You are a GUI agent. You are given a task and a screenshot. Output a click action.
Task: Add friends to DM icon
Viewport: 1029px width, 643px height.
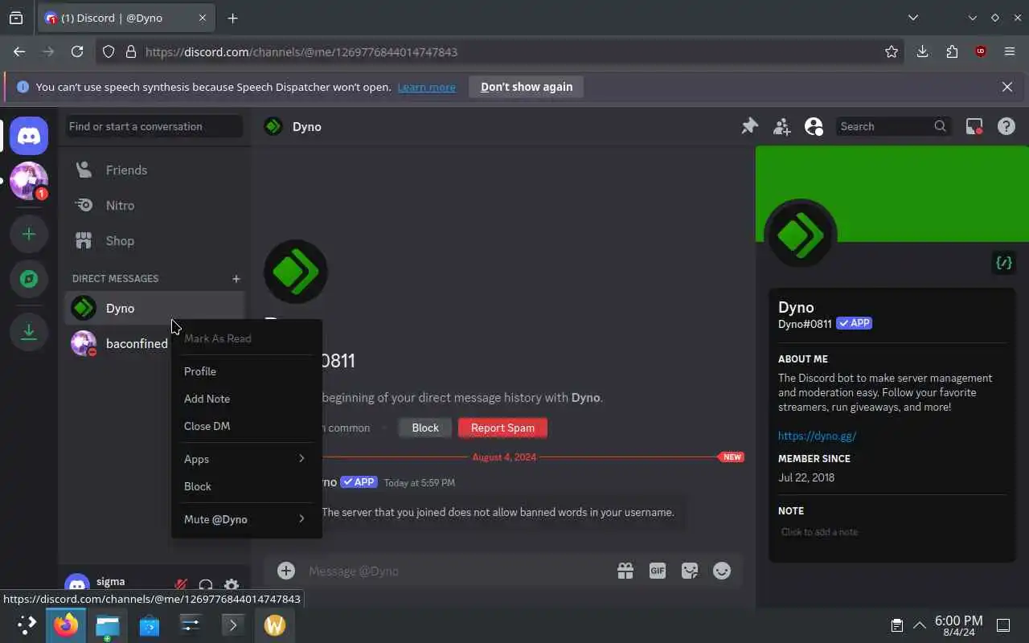[781, 126]
